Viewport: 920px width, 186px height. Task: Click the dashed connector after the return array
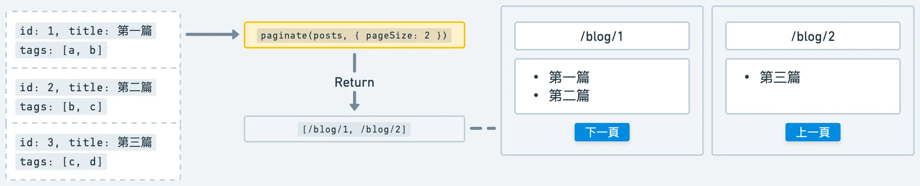pos(483,128)
